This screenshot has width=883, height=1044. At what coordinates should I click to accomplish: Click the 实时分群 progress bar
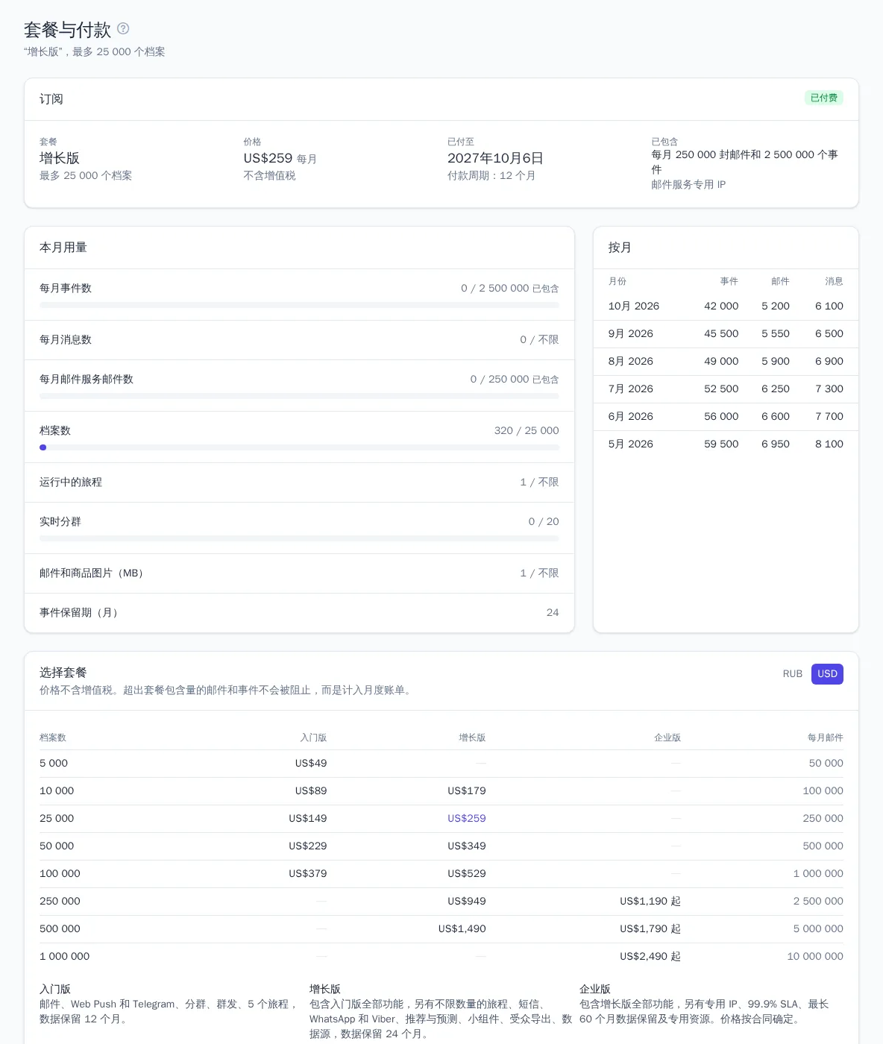299,538
